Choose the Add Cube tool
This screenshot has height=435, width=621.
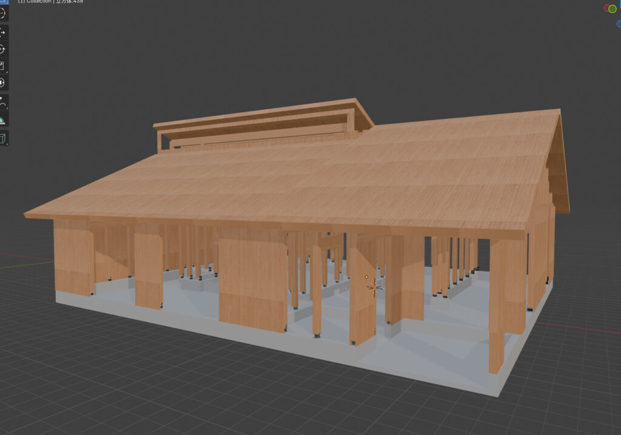point(2,139)
